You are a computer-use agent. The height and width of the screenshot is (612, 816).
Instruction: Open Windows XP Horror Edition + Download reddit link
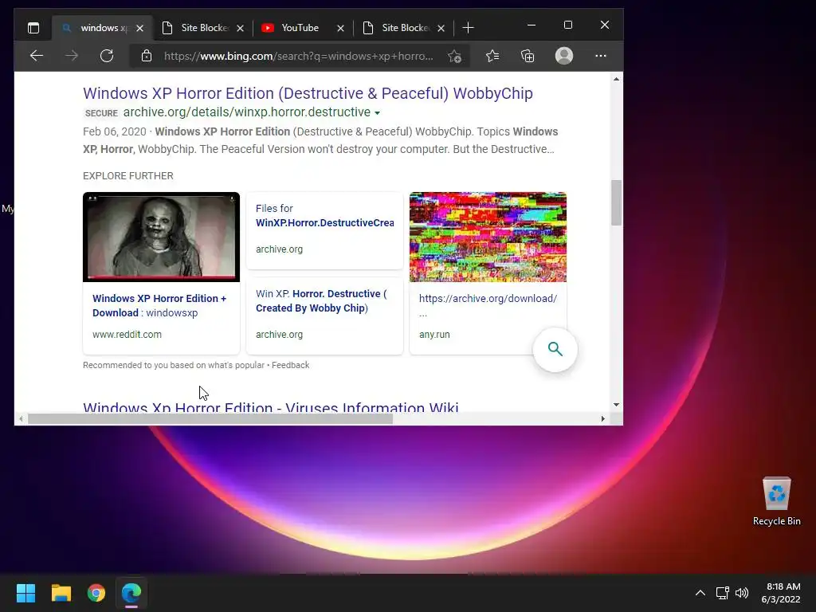159,305
